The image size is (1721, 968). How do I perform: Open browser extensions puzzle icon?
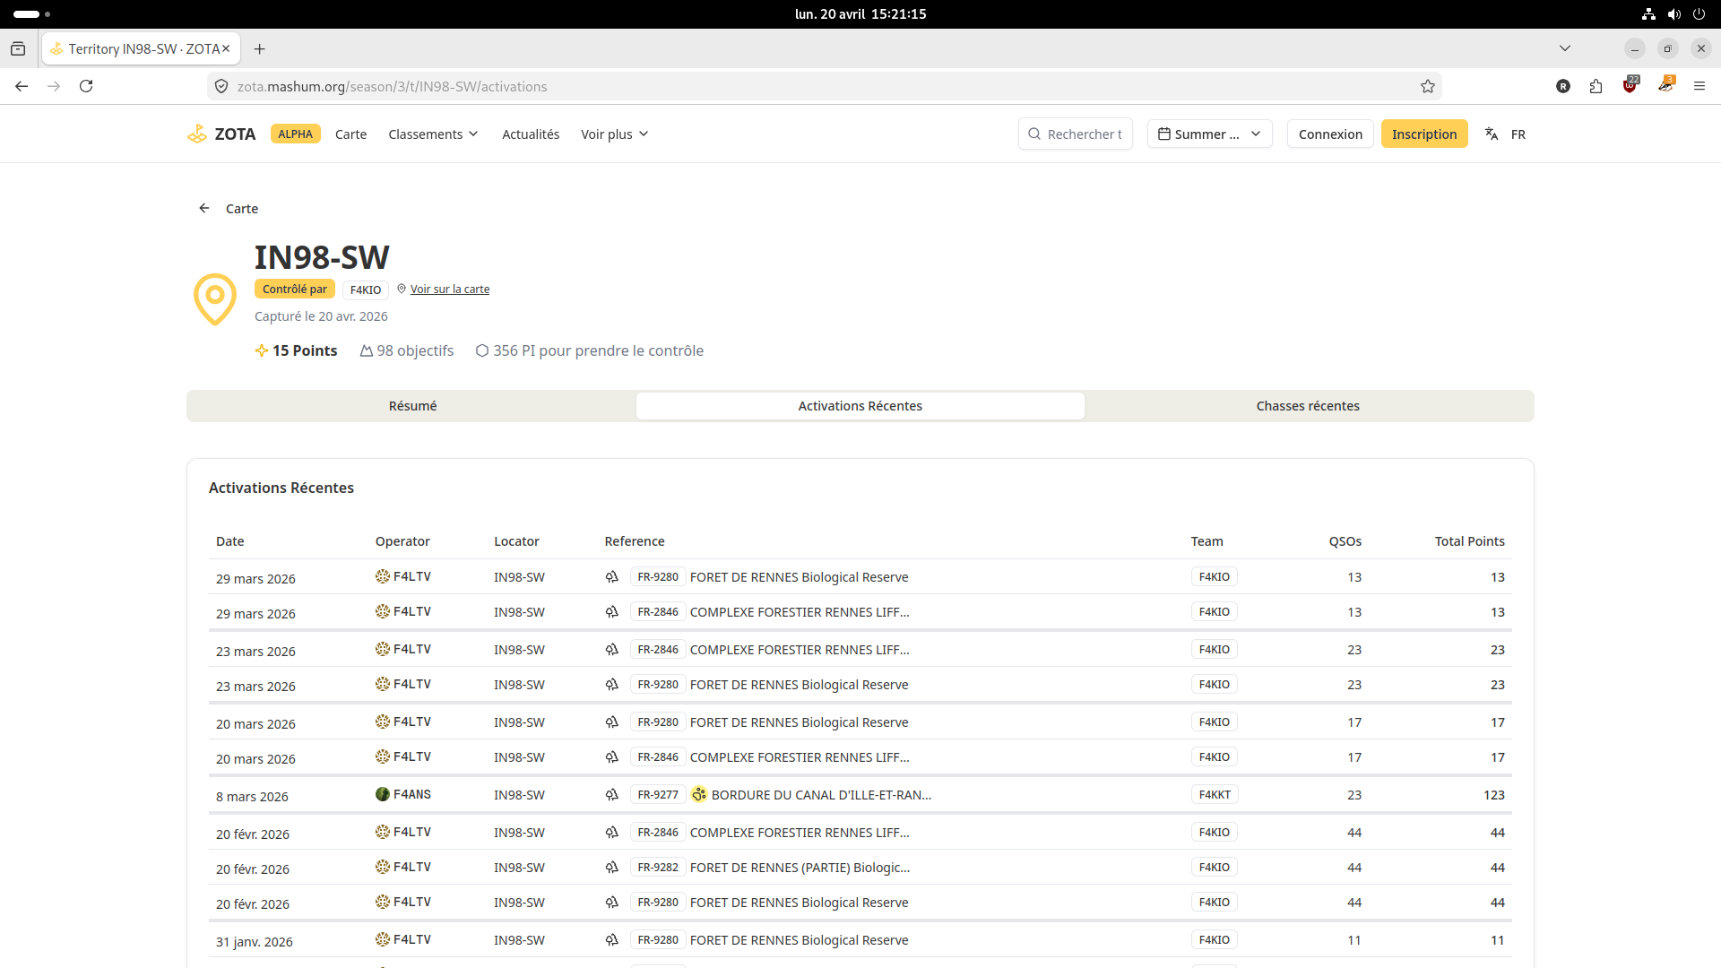coord(1596,87)
